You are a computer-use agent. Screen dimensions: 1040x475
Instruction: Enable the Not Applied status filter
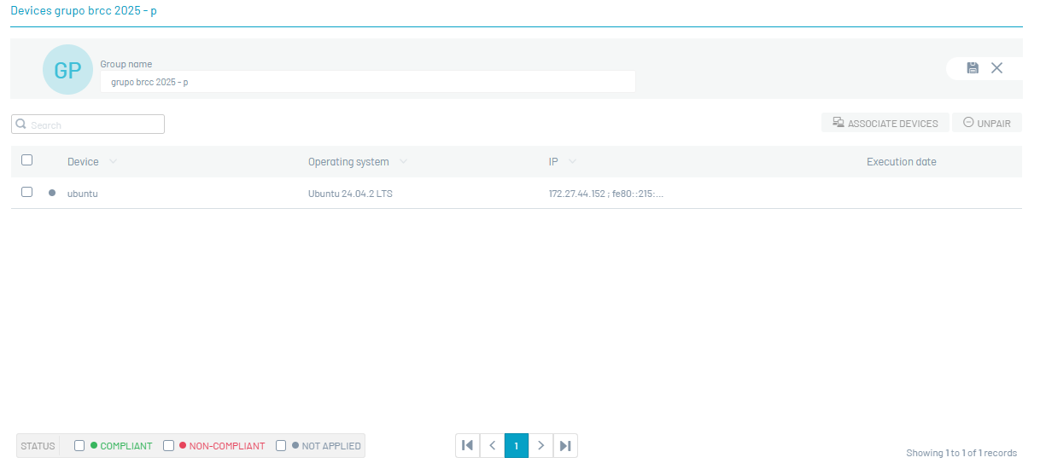pos(281,446)
